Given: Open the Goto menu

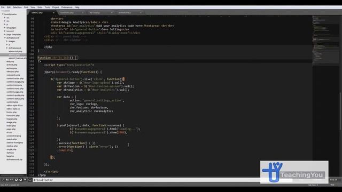Looking at the screenshot, I should 40,7.
